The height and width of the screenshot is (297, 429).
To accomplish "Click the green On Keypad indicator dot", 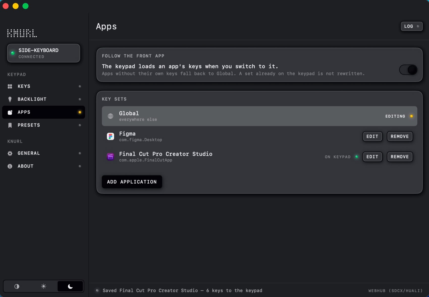I will click(357, 157).
